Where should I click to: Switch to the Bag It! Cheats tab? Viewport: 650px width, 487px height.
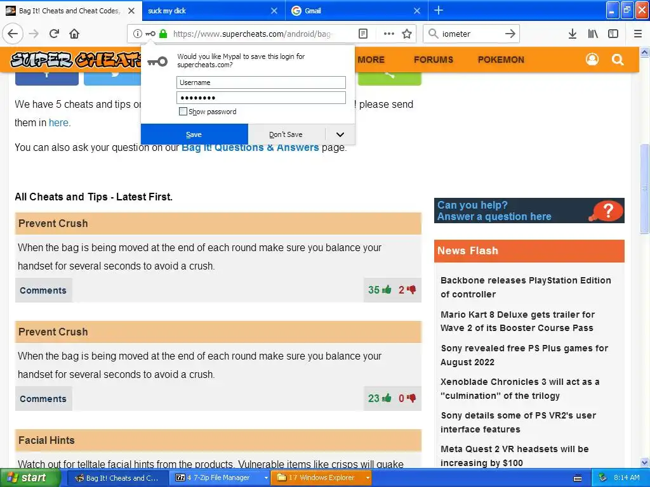pos(70,11)
